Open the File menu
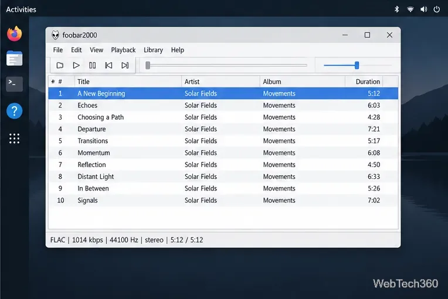Viewport: 448px width, 299px height. [x=57, y=50]
